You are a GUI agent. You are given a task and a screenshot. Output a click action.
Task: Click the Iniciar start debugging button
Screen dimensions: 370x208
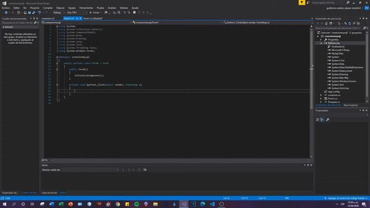click(x=94, y=13)
